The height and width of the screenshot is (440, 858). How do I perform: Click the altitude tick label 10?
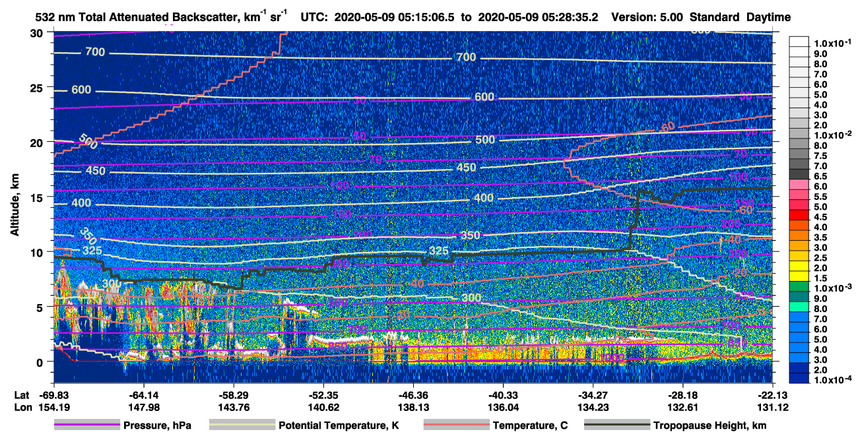pos(38,252)
